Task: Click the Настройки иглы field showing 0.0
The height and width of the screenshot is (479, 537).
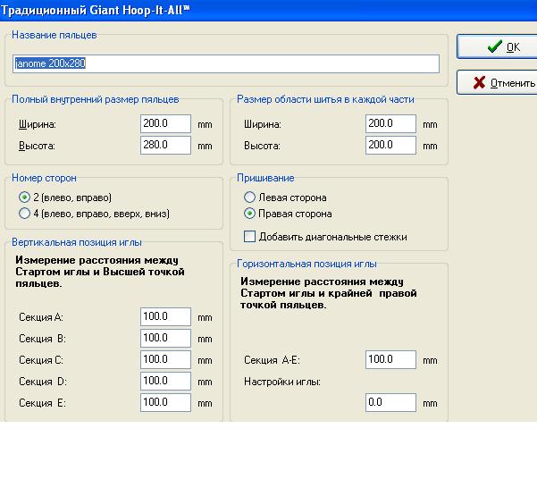Action: [x=390, y=403]
